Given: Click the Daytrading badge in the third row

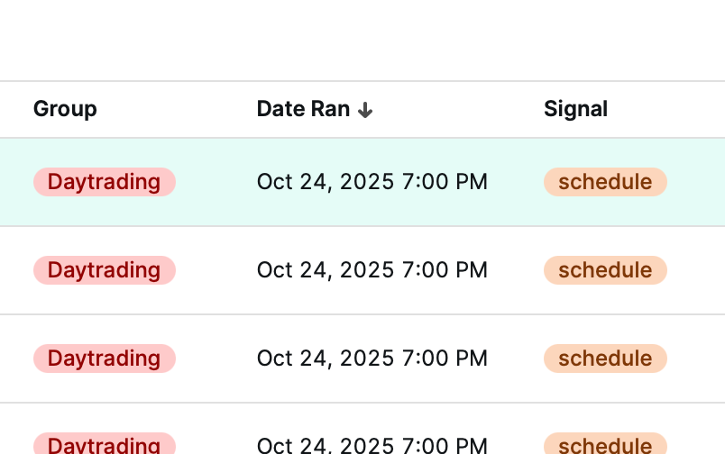Looking at the screenshot, I should 104,359.
